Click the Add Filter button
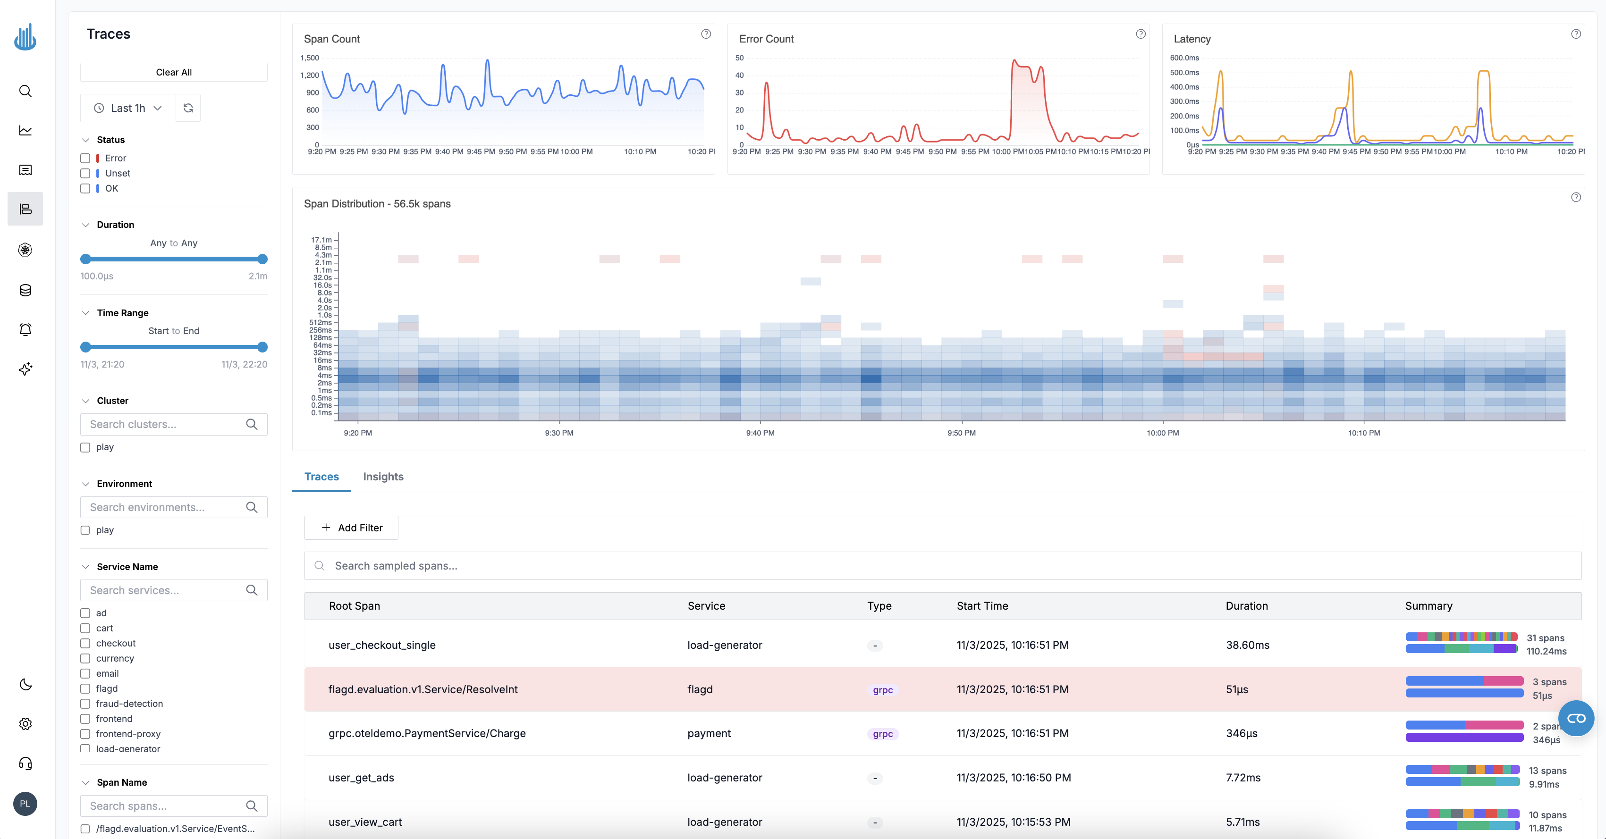1606x839 pixels. click(x=351, y=528)
